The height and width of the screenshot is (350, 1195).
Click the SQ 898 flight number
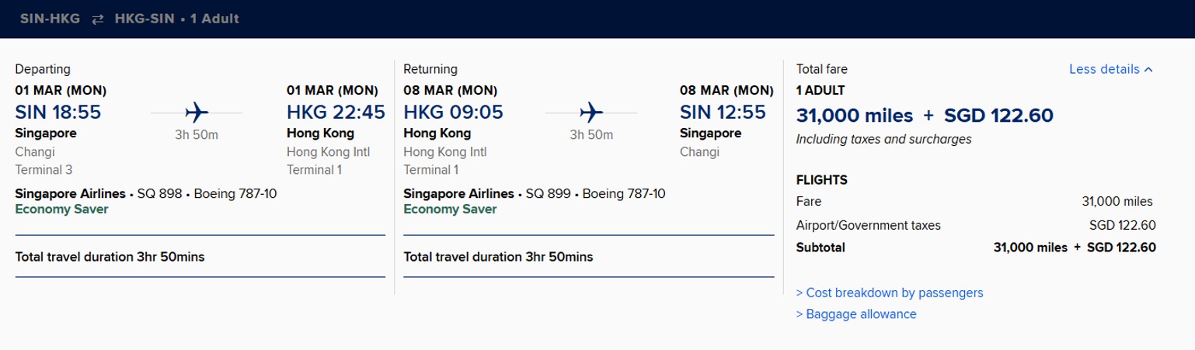[159, 193]
